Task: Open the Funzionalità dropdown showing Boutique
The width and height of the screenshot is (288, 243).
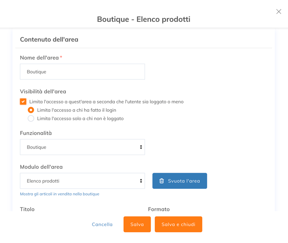Action: [x=82, y=147]
